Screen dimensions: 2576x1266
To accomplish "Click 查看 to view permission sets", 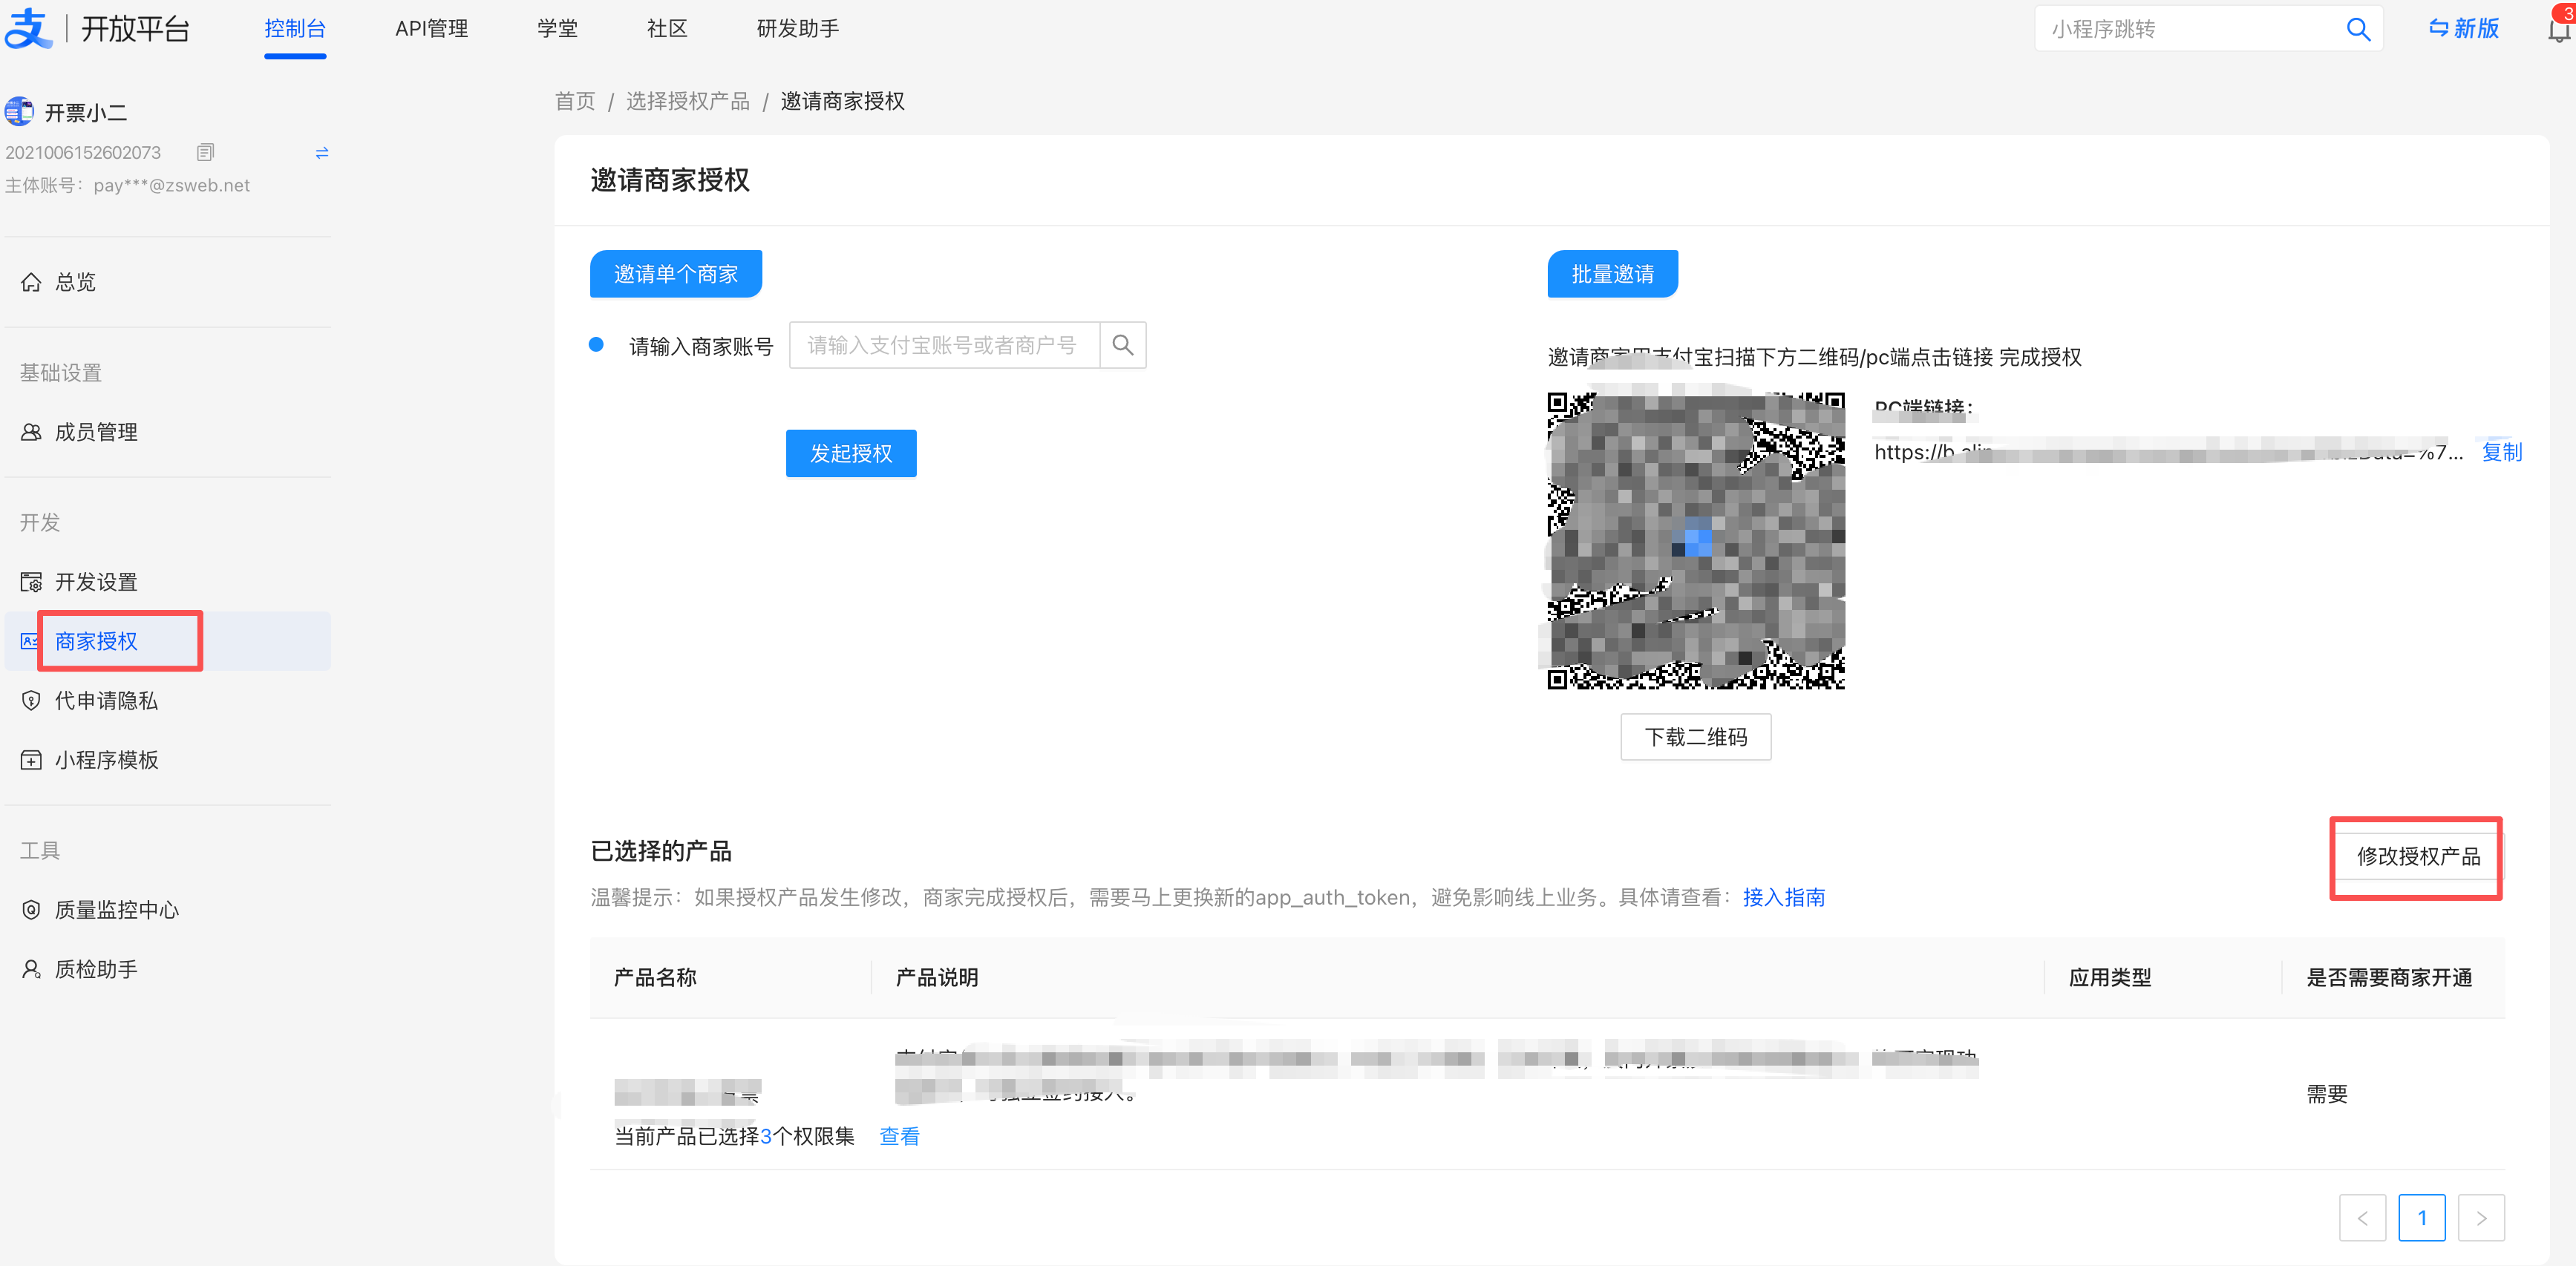I will tap(899, 1136).
